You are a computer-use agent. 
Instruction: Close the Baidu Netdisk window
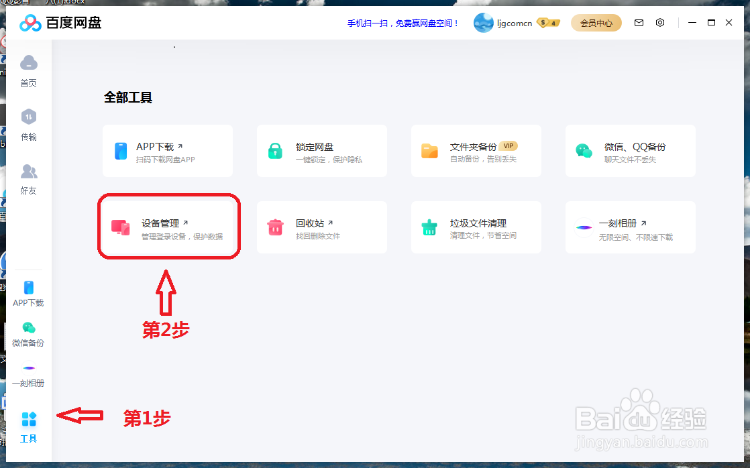729,23
